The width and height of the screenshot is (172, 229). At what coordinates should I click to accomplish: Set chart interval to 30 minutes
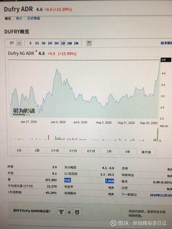point(44,43)
